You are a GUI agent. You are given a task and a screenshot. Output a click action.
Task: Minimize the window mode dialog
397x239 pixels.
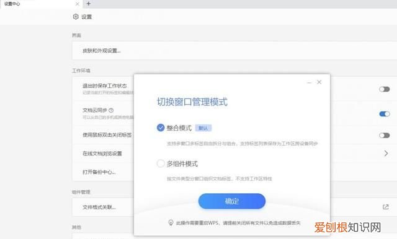coord(309,82)
